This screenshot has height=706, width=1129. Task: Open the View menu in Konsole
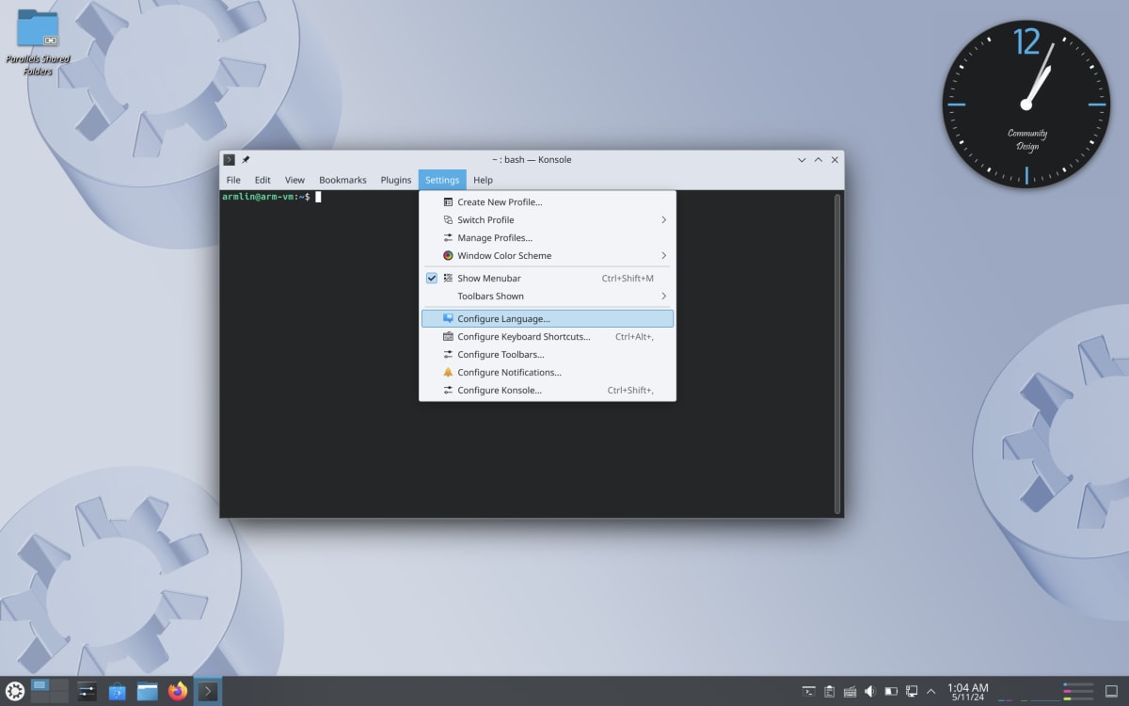point(294,180)
